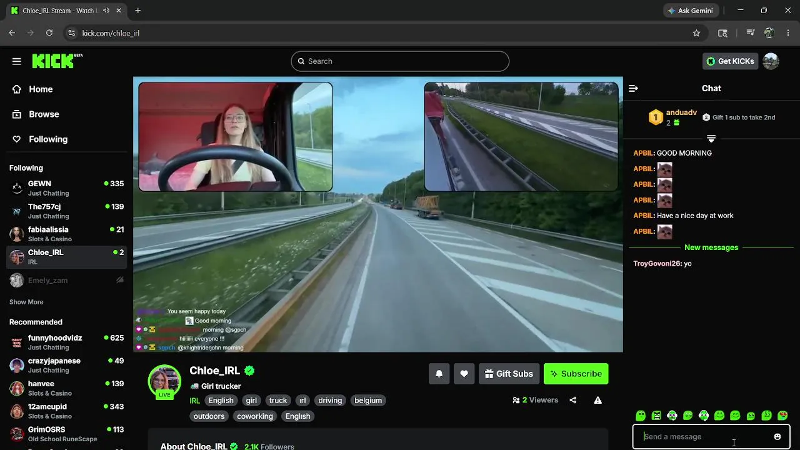Select the belgium tag
This screenshot has height=450, width=800.
tap(368, 401)
